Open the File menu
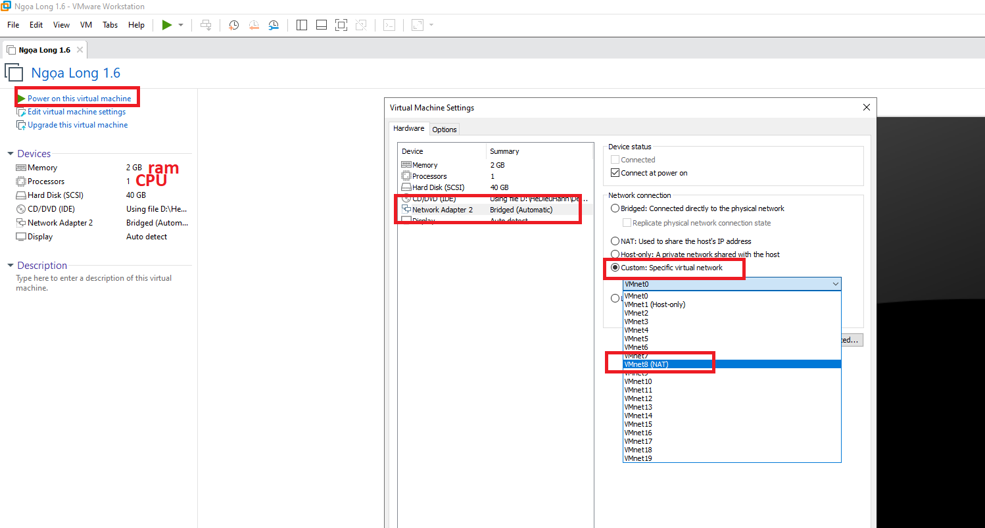Viewport: 985px width, 528px height. point(13,25)
